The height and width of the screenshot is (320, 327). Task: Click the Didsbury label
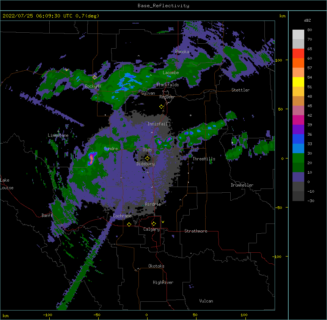tap(145, 164)
